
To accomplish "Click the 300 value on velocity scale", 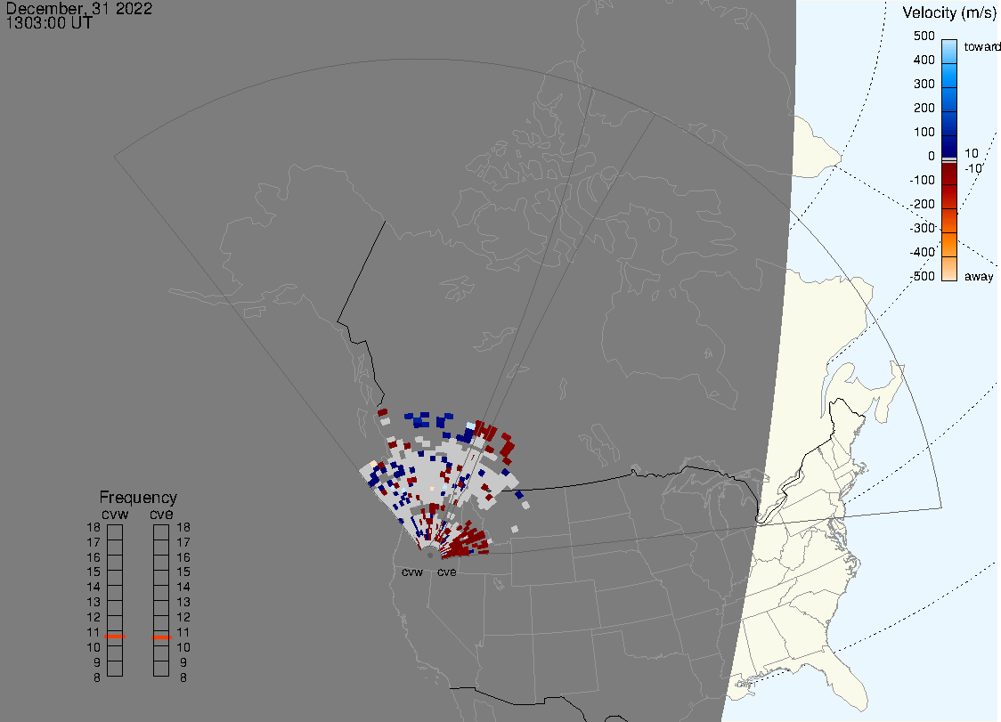I will [924, 85].
